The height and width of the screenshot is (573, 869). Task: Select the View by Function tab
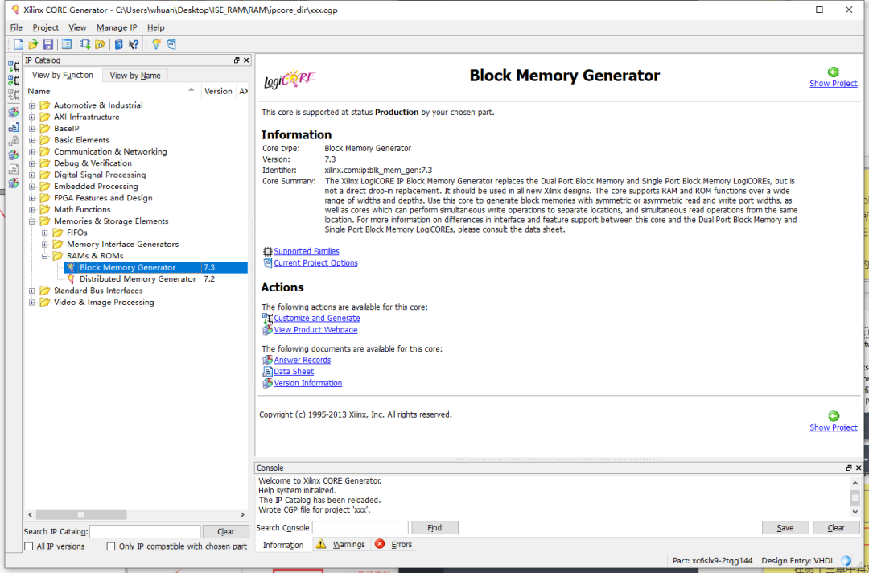click(63, 75)
